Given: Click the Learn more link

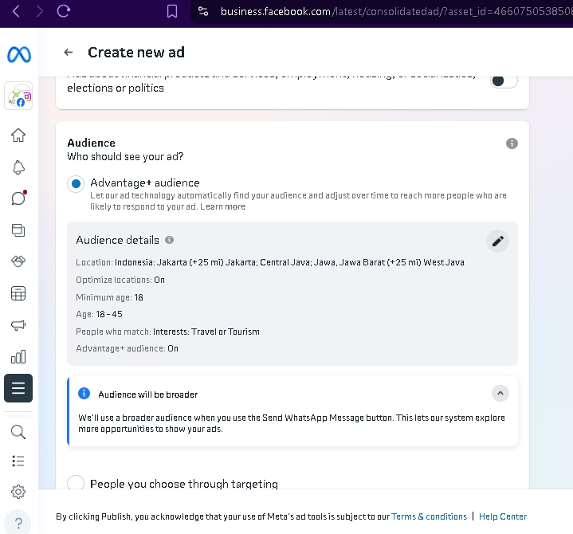Looking at the screenshot, I should tap(222, 207).
